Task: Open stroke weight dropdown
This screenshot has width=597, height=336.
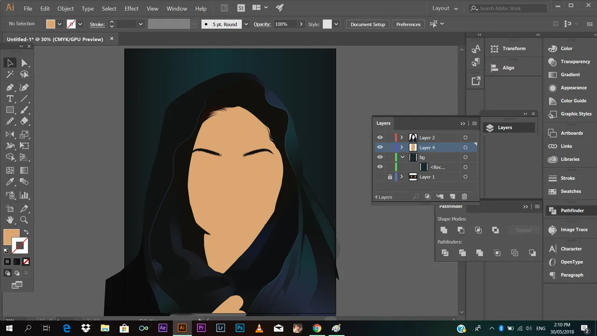Action: [x=140, y=24]
